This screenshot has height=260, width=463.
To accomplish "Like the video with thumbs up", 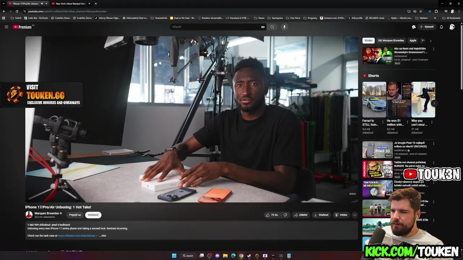I will (272, 215).
